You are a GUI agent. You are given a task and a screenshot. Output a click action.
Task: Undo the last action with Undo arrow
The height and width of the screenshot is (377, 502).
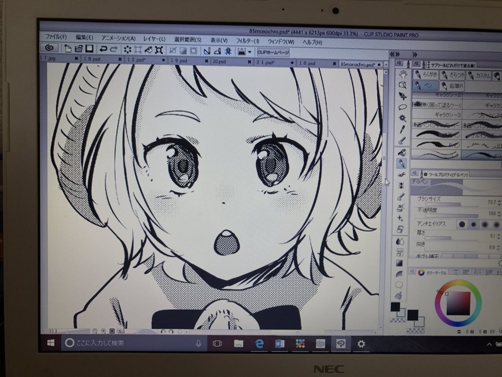click(103, 49)
